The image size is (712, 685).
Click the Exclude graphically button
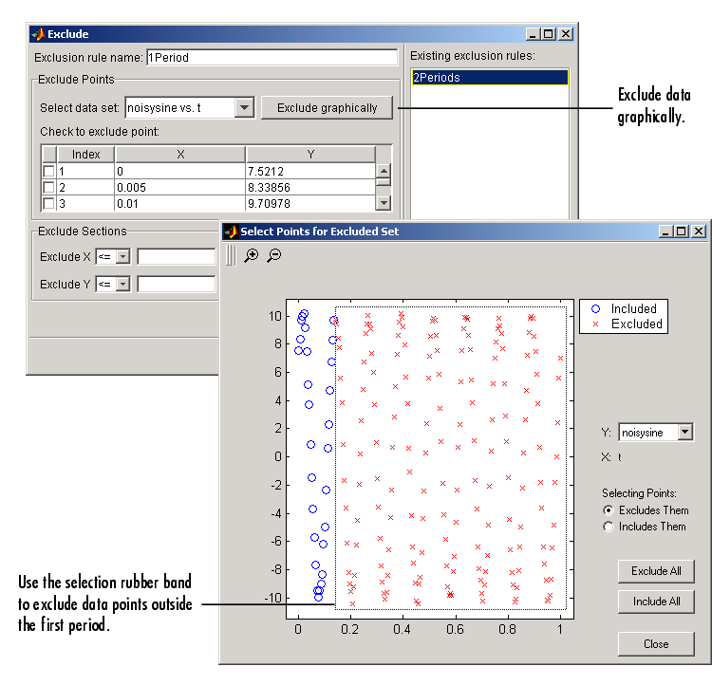point(327,108)
